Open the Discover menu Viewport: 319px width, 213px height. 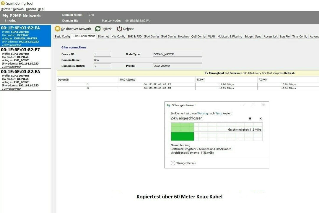coord(6,9)
